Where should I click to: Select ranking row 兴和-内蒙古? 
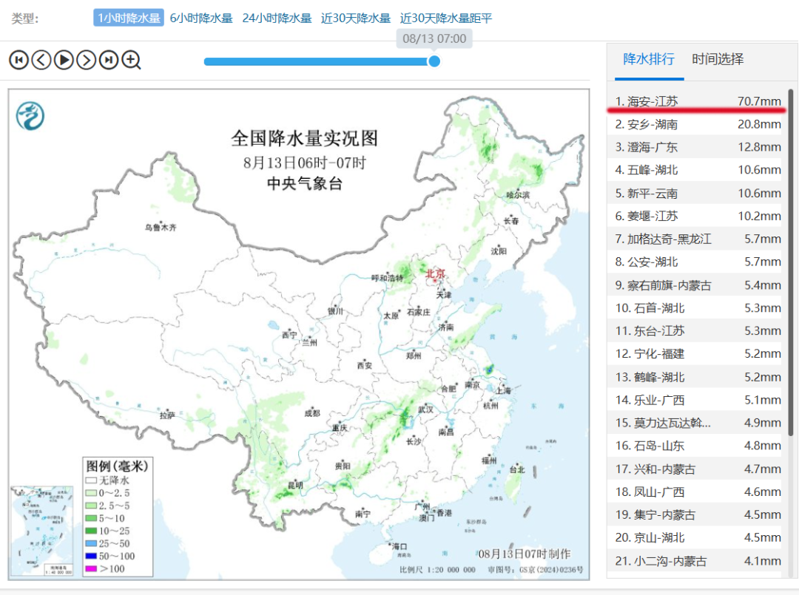coord(695,469)
